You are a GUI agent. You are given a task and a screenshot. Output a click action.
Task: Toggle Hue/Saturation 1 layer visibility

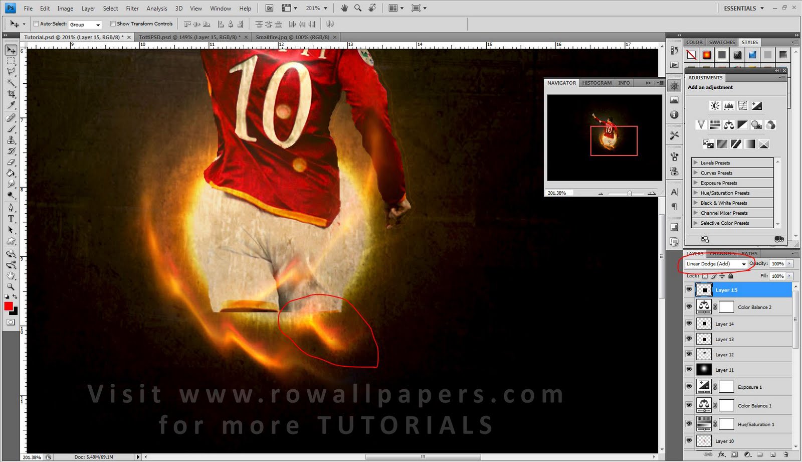click(689, 424)
